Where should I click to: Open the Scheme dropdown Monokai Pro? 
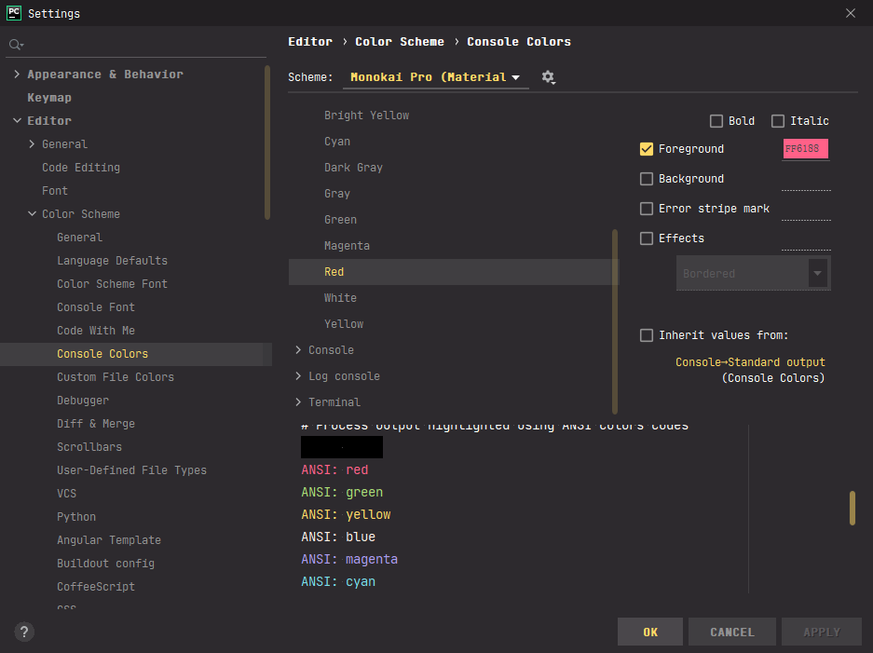[x=435, y=77]
